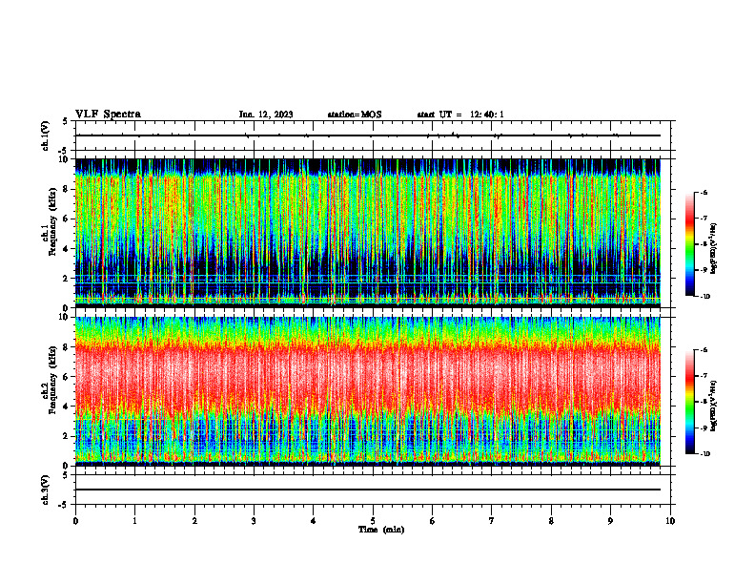The height and width of the screenshot is (584, 755).
Task: Click time axis tick label "2"
Action: (x=194, y=521)
